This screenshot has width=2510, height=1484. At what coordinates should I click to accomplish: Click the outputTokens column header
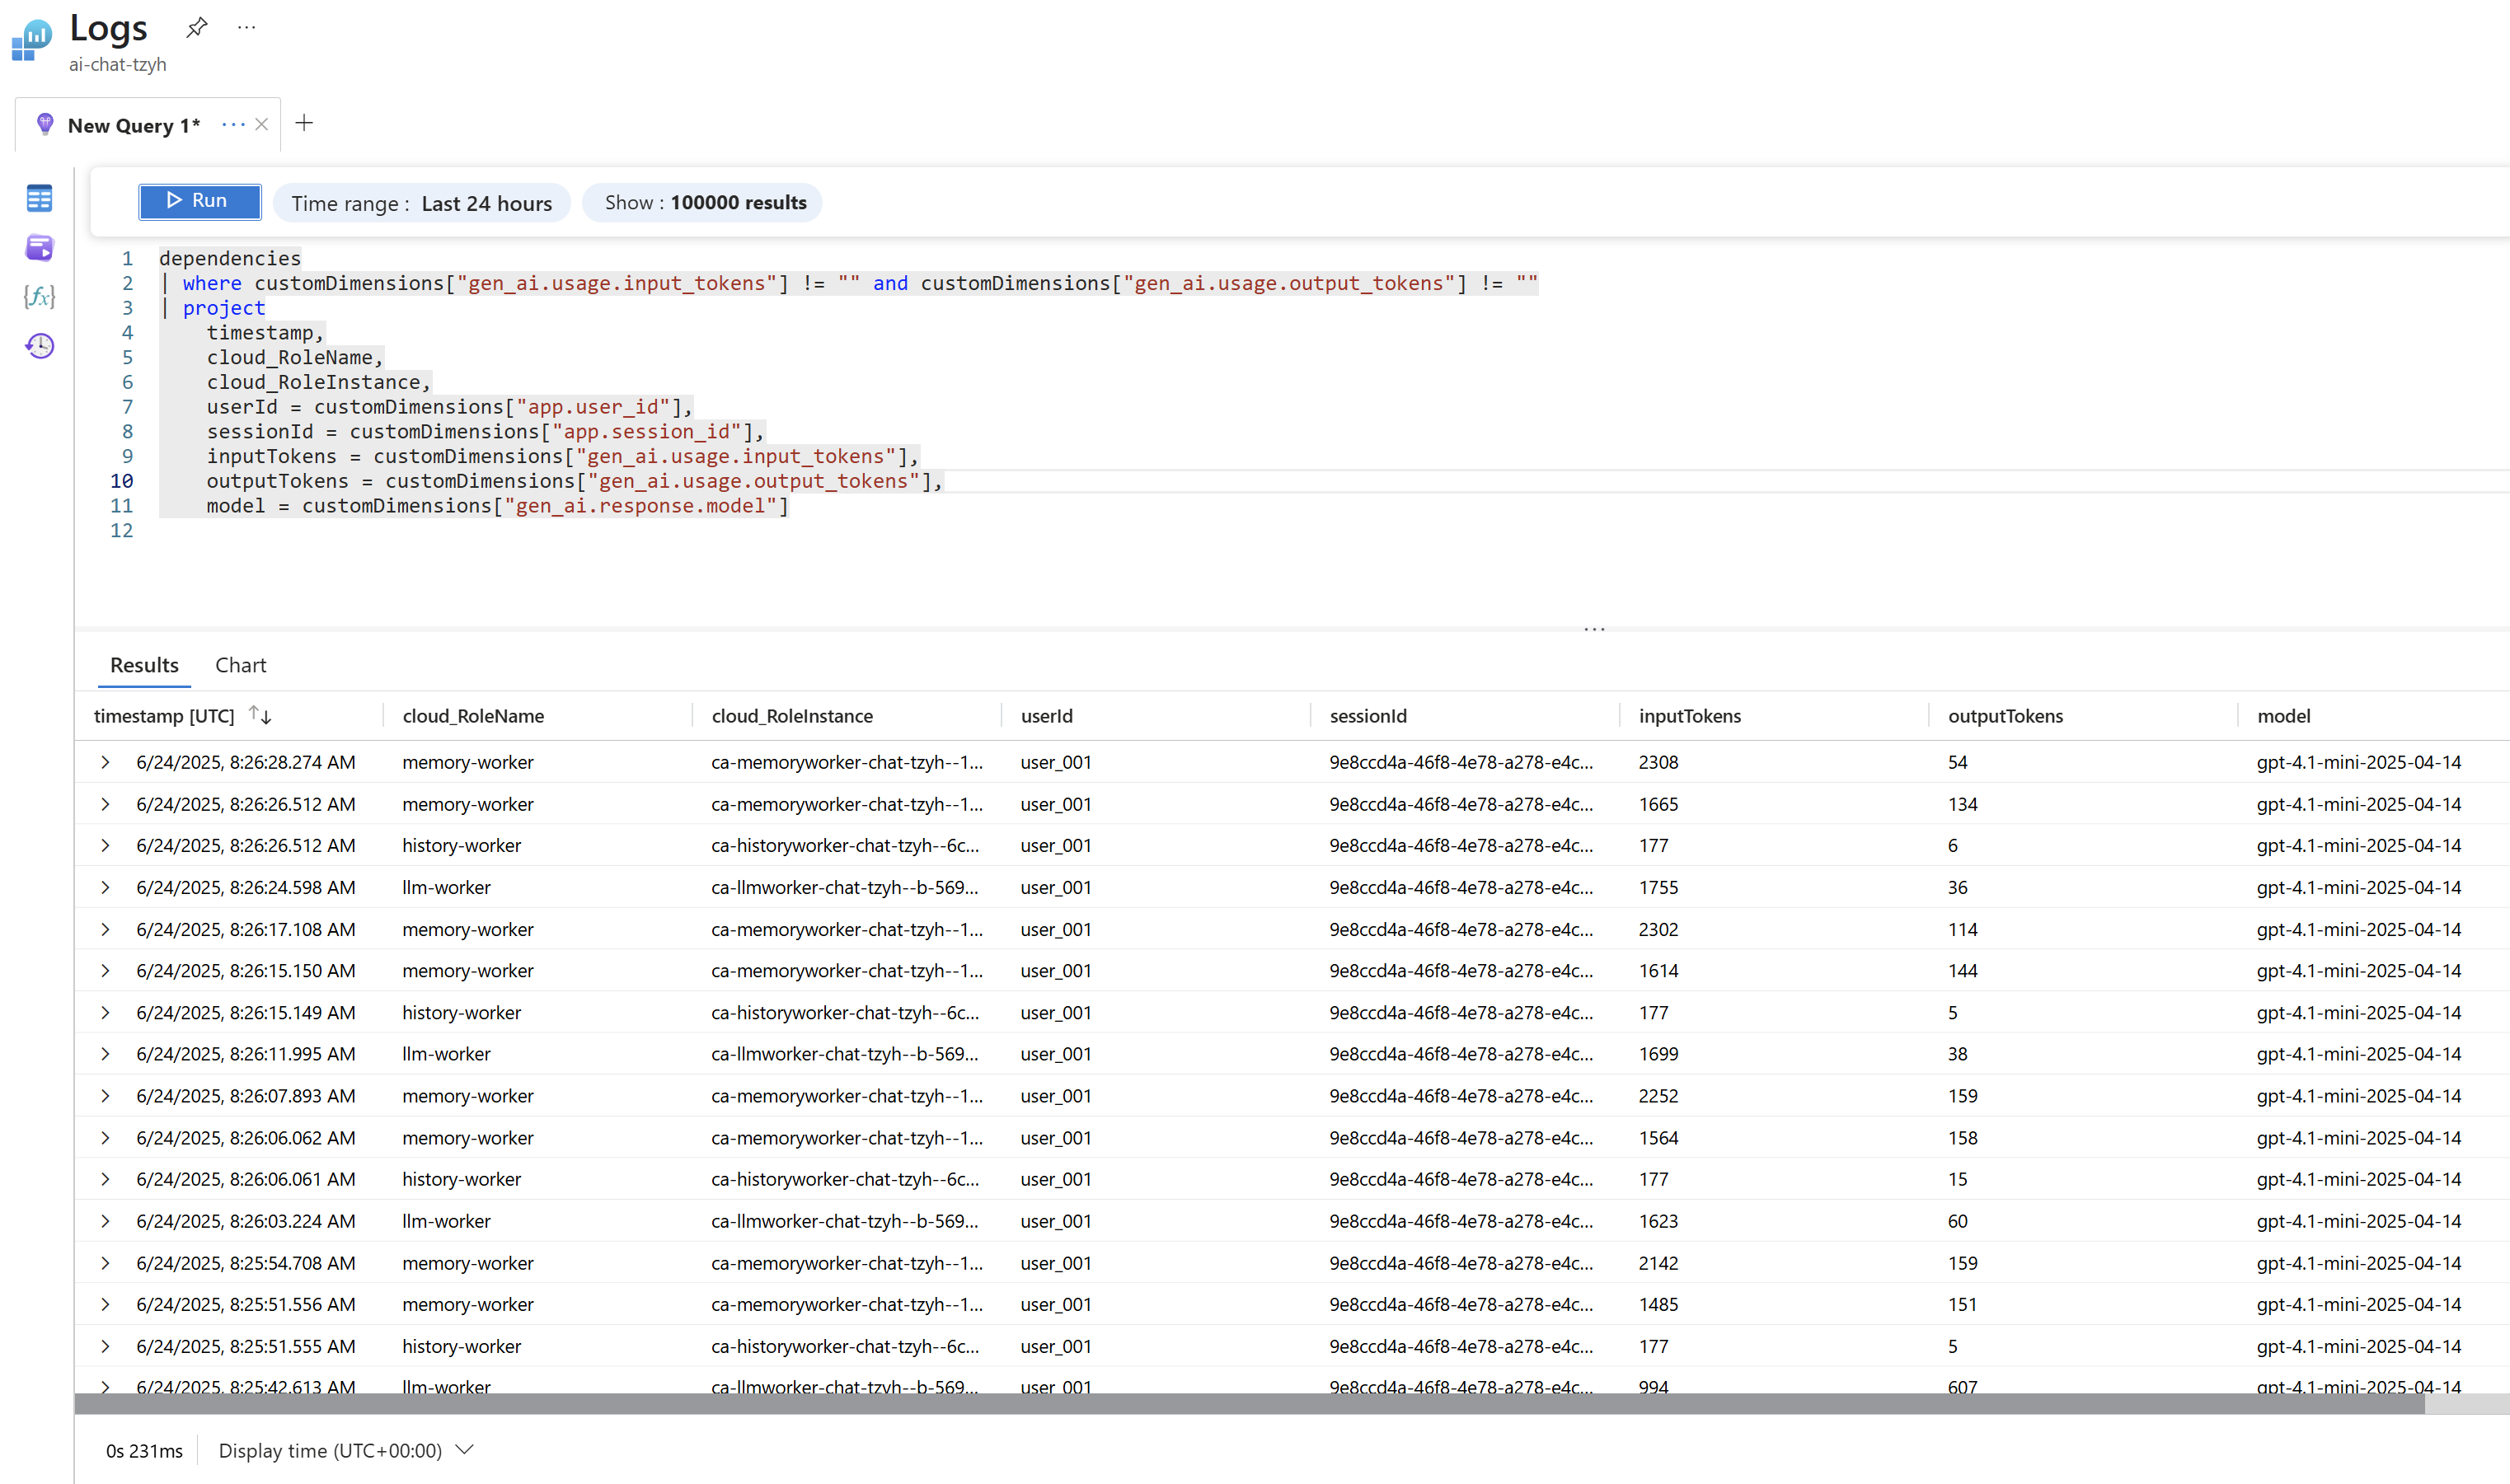point(2005,716)
